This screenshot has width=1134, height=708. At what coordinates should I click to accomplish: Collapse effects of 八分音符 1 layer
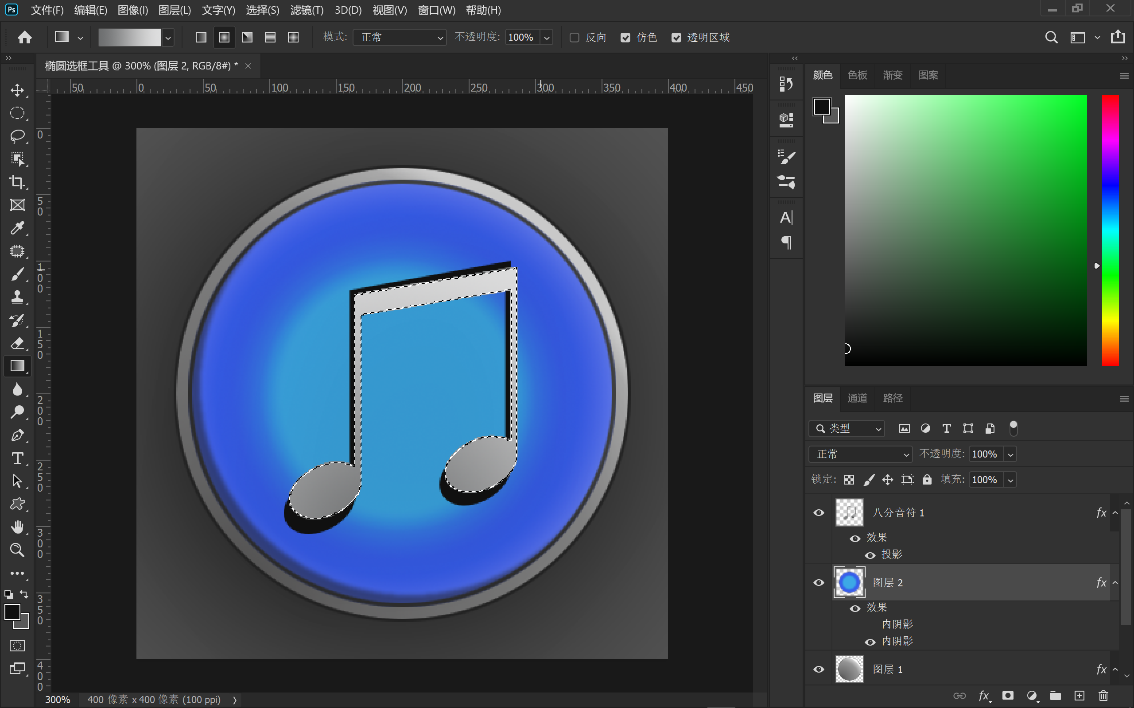1115,513
